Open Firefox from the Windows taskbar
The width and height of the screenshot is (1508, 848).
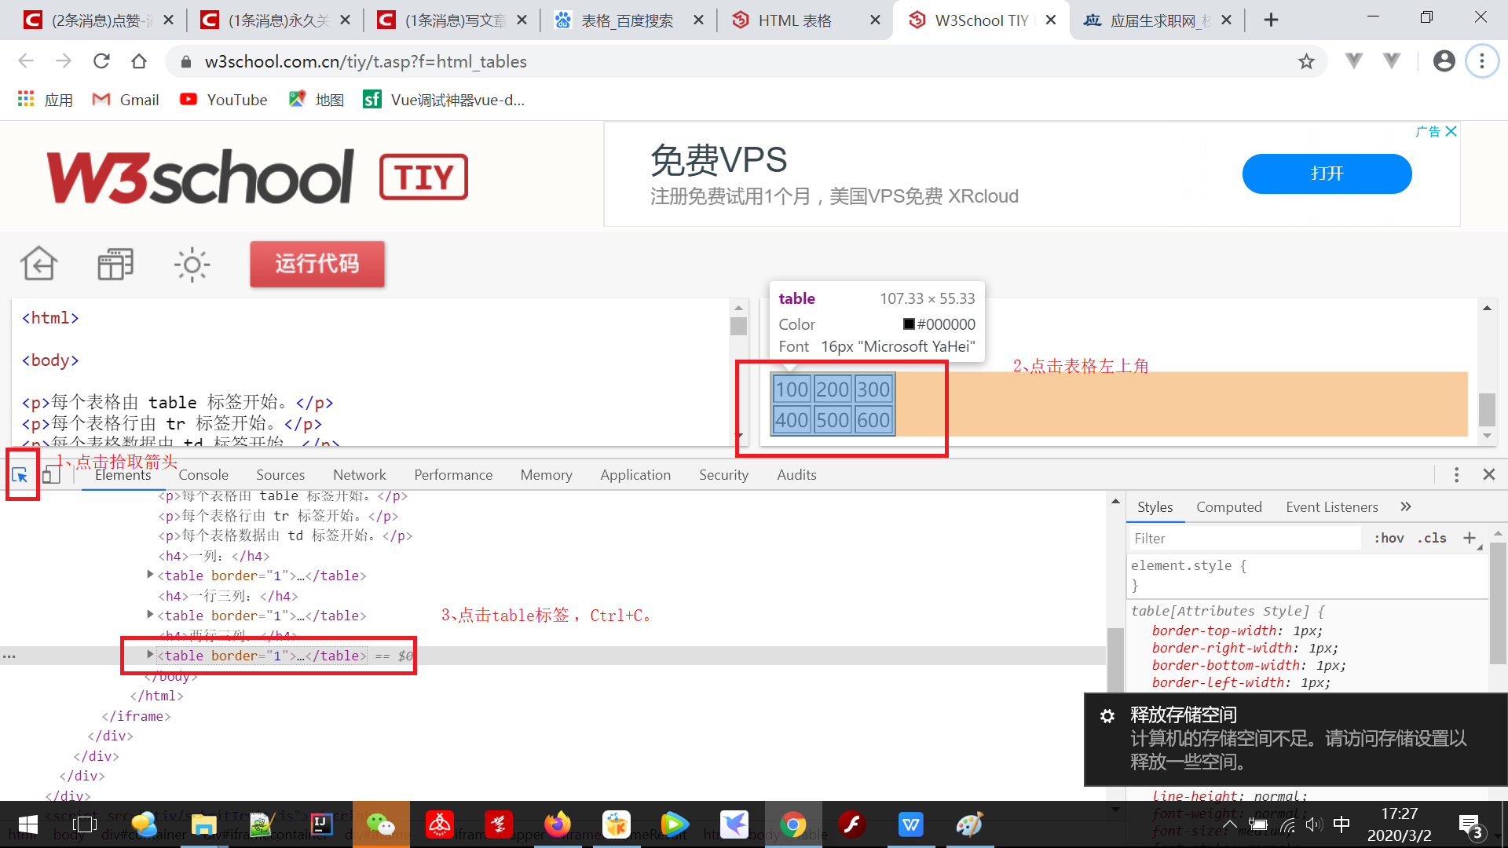pos(558,824)
